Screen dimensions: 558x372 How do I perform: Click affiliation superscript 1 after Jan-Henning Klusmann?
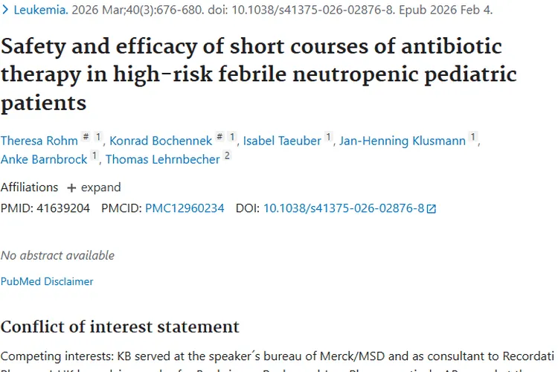point(473,138)
